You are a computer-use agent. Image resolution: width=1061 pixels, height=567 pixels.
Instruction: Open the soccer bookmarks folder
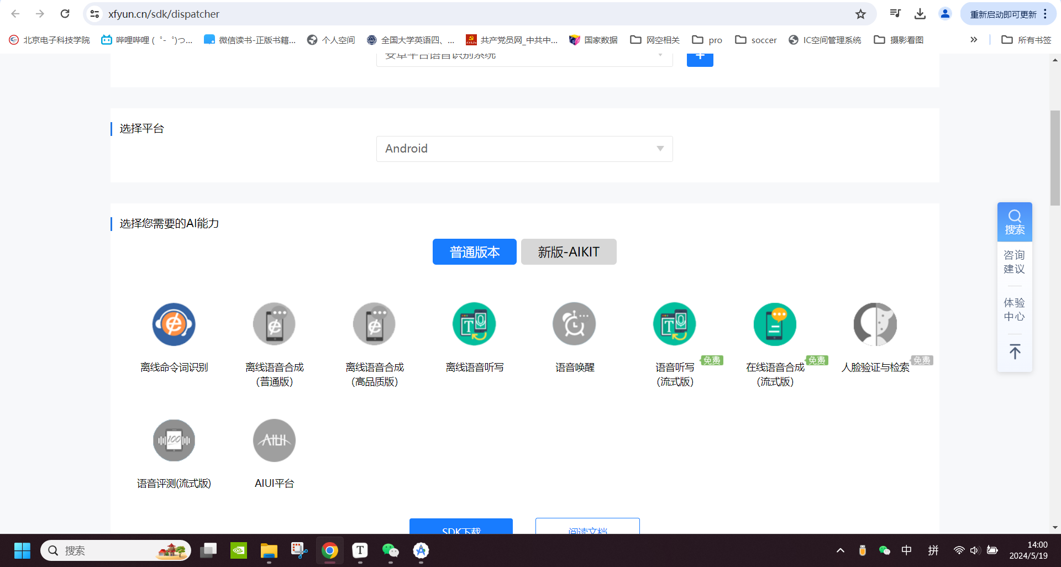pyautogui.click(x=756, y=40)
